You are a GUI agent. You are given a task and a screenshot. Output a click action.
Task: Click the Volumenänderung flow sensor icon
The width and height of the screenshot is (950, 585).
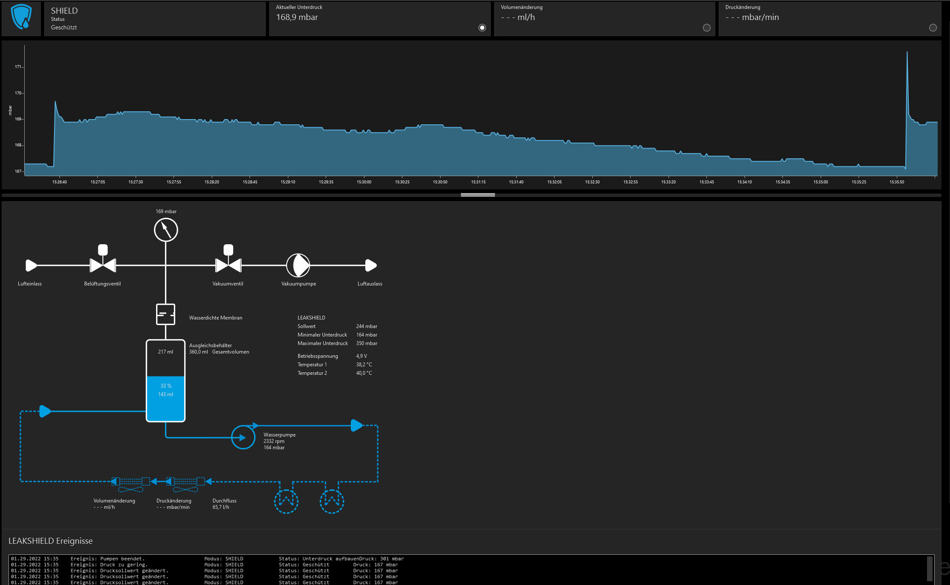(131, 482)
